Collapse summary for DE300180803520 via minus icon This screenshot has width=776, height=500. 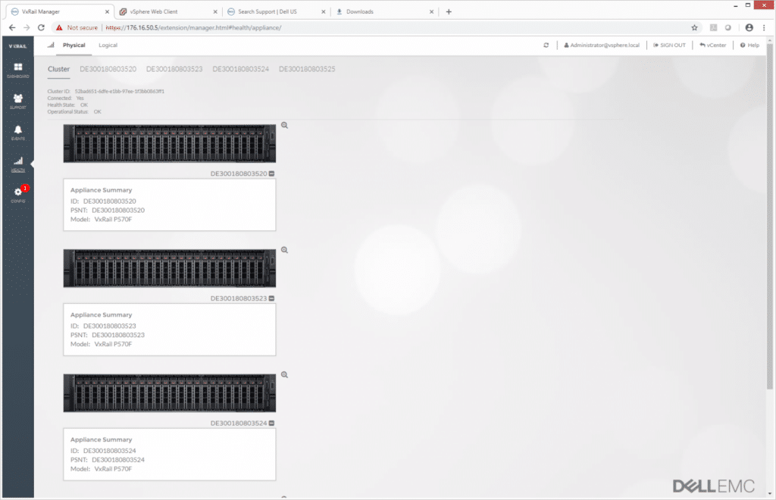272,173
